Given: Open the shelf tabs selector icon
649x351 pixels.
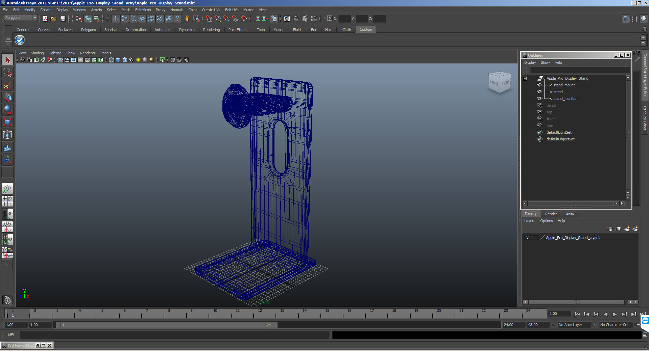Looking at the screenshot, I should (x=8, y=39).
